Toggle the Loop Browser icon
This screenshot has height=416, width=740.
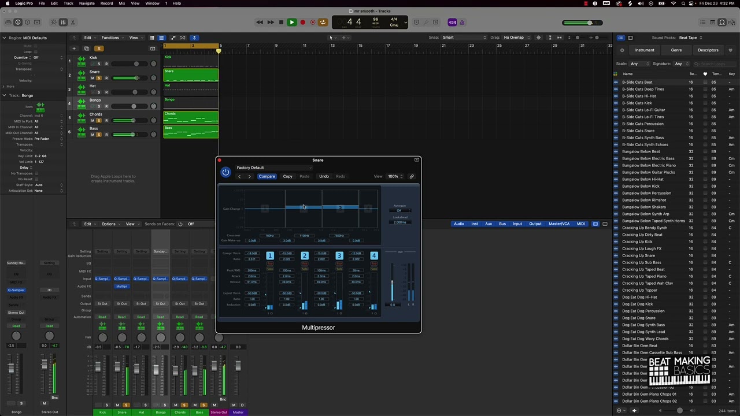[x=721, y=23]
